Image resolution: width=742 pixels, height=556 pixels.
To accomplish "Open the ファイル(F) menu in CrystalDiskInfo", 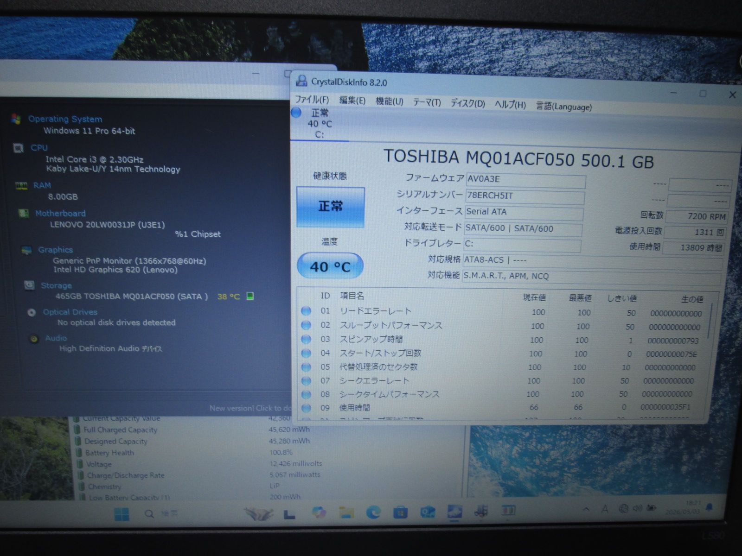I will [x=312, y=100].
